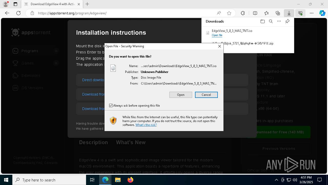The height and width of the screenshot is (185, 328).
Task: Click the Previous Versions button
Action: (x=279, y=149)
